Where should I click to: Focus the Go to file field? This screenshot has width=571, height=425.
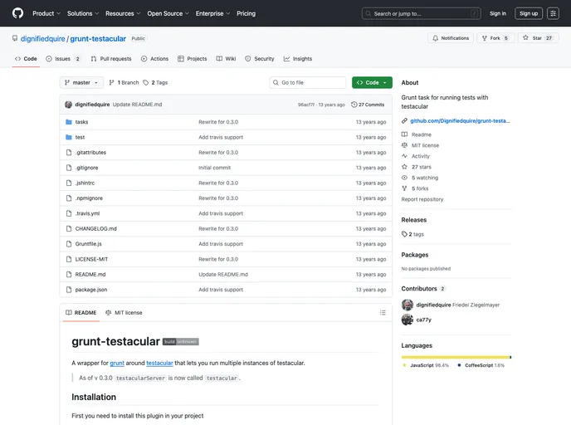click(x=308, y=83)
